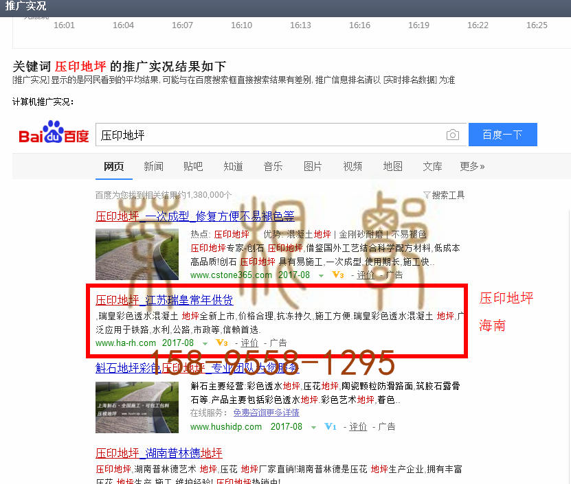Click the www.ha-rh.com URL
The image size is (571, 484).
126,343
